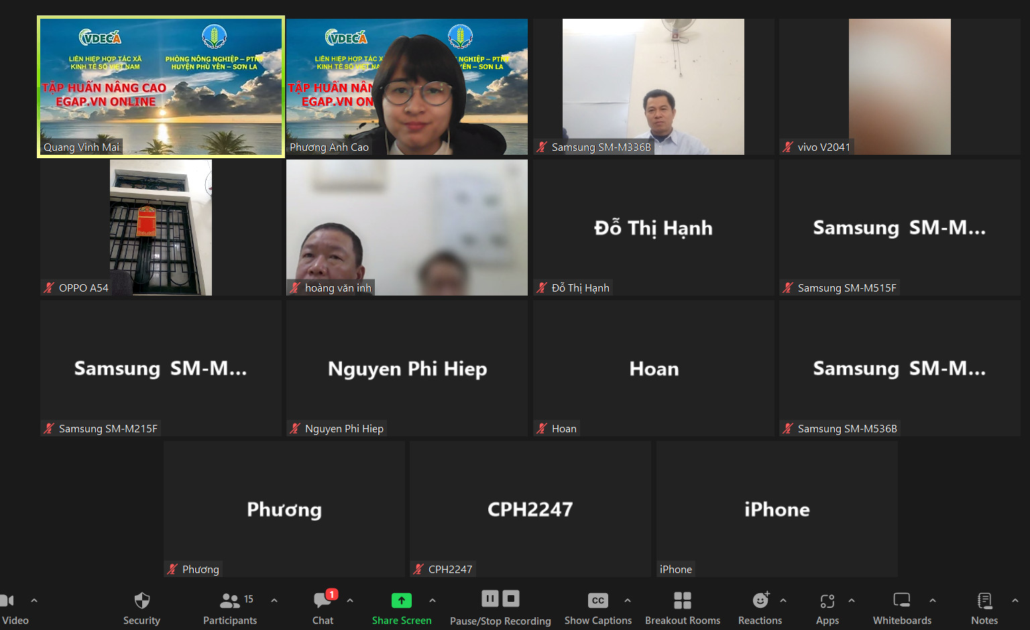The image size is (1030, 630).
Task: Open the Notes tool
Action: [984, 601]
